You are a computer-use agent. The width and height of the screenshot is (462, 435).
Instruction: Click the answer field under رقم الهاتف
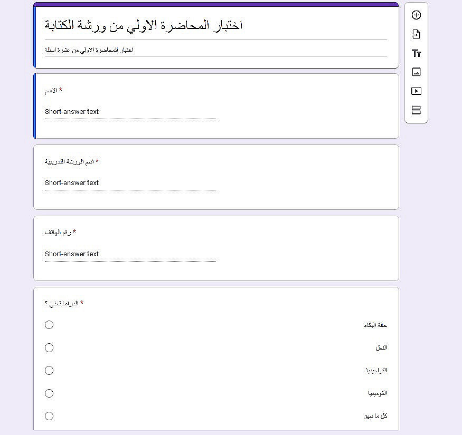tap(130, 254)
